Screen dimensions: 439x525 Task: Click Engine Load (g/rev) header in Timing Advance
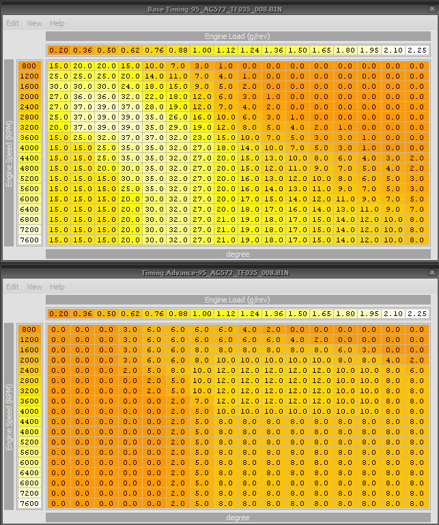tap(238, 300)
